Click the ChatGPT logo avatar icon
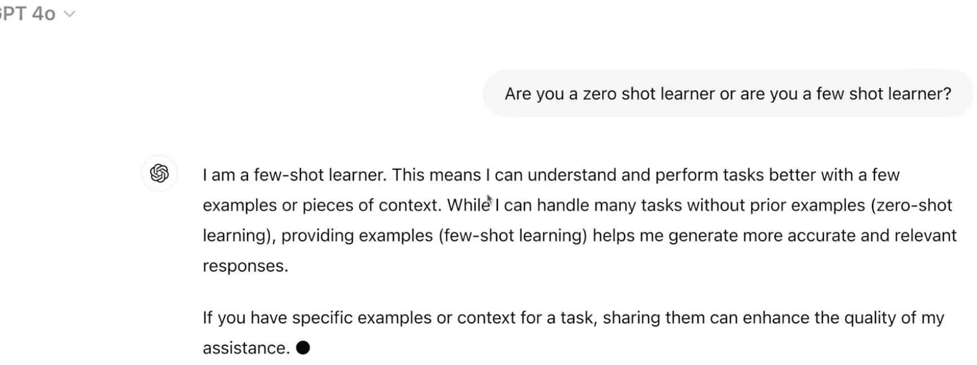This screenshot has height=365, width=977. pos(159,173)
